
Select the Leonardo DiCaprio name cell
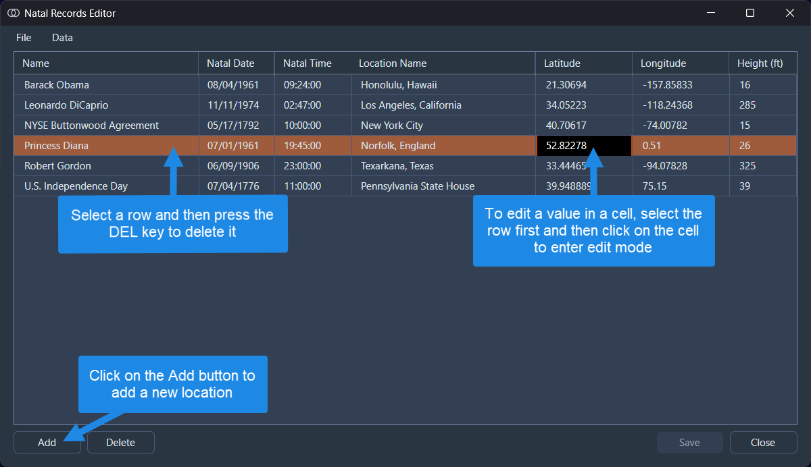[x=66, y=105]
